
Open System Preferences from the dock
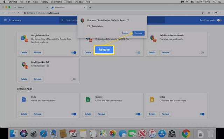[x=172, y=133]
